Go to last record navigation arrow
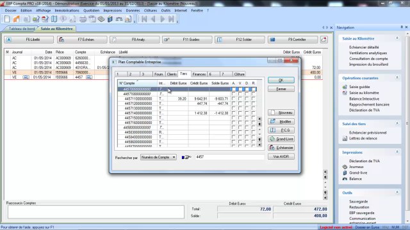410x230 pixels. [171, 19]
